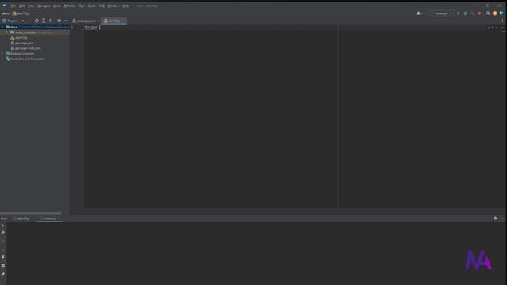
Task: Open the Edit menu
Action: pos(21,6)
